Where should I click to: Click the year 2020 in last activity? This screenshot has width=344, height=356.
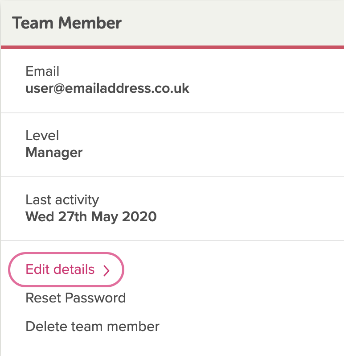tap(139, 217)
